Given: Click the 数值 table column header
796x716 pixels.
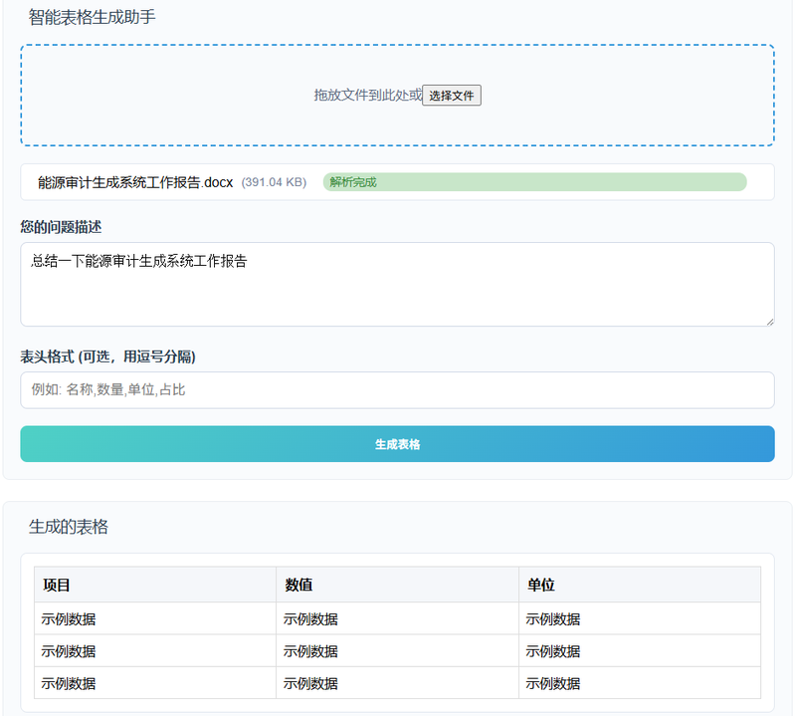Looking at the screenshot, I should (397, 585).
